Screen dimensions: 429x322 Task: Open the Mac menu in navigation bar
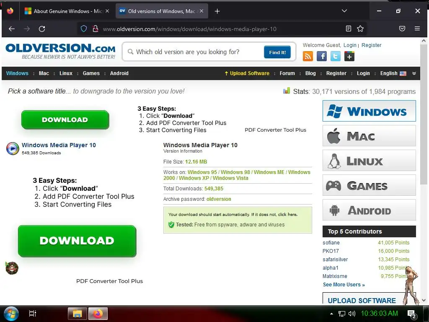point(44,73)
